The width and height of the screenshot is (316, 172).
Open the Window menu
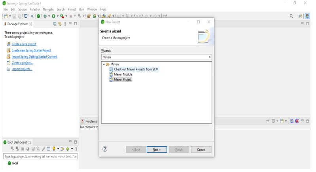click(92, 9)
